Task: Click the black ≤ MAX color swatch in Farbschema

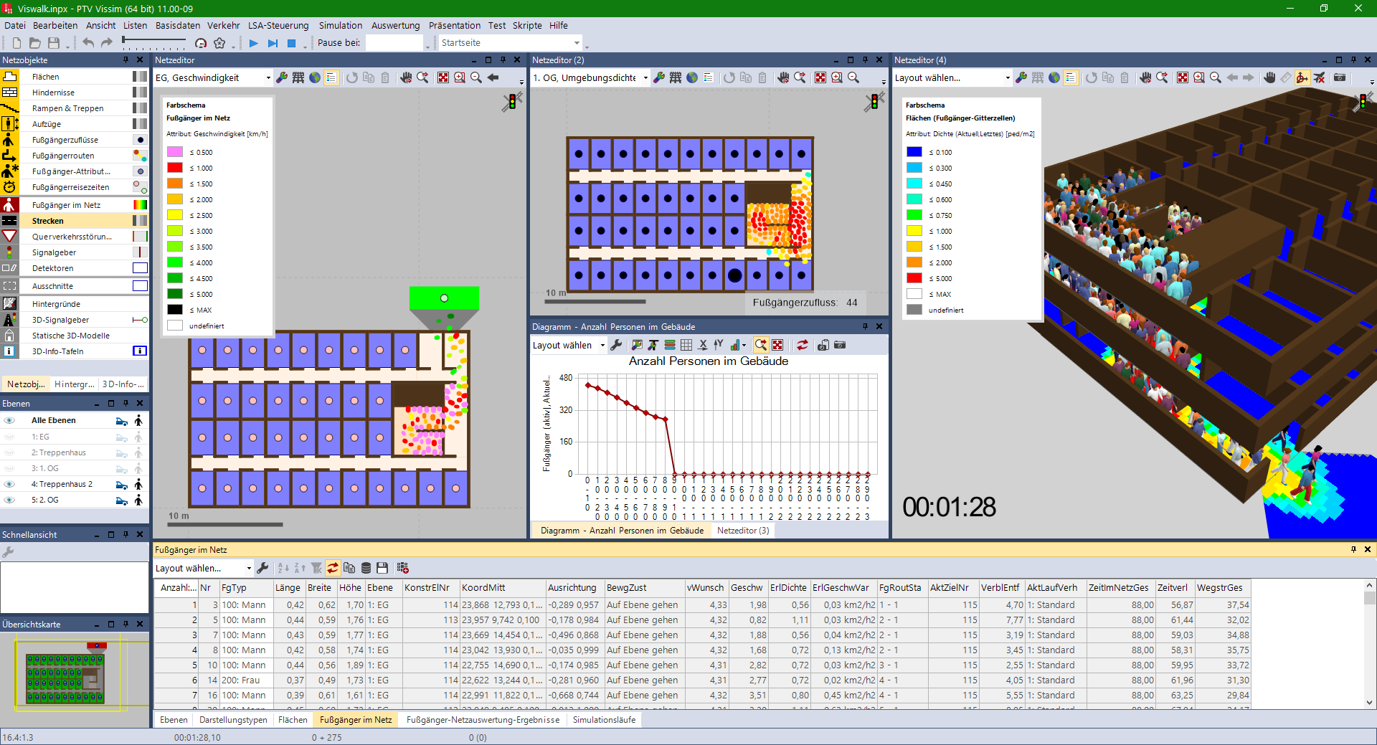Action: [174, 310]
